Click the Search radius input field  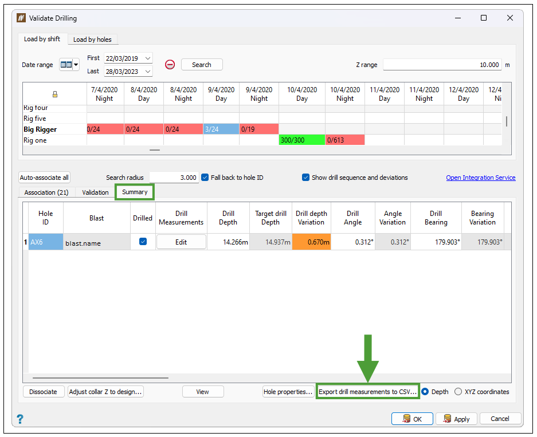click(174, 178)
